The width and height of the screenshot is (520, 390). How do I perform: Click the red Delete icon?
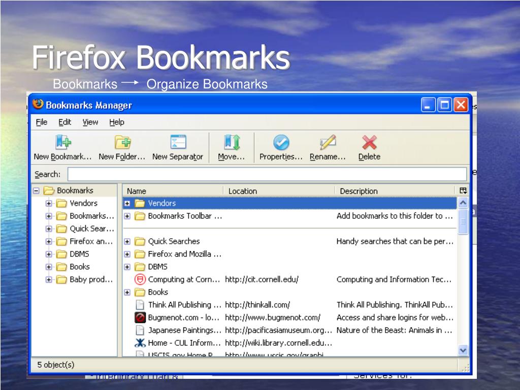point(369,142)
